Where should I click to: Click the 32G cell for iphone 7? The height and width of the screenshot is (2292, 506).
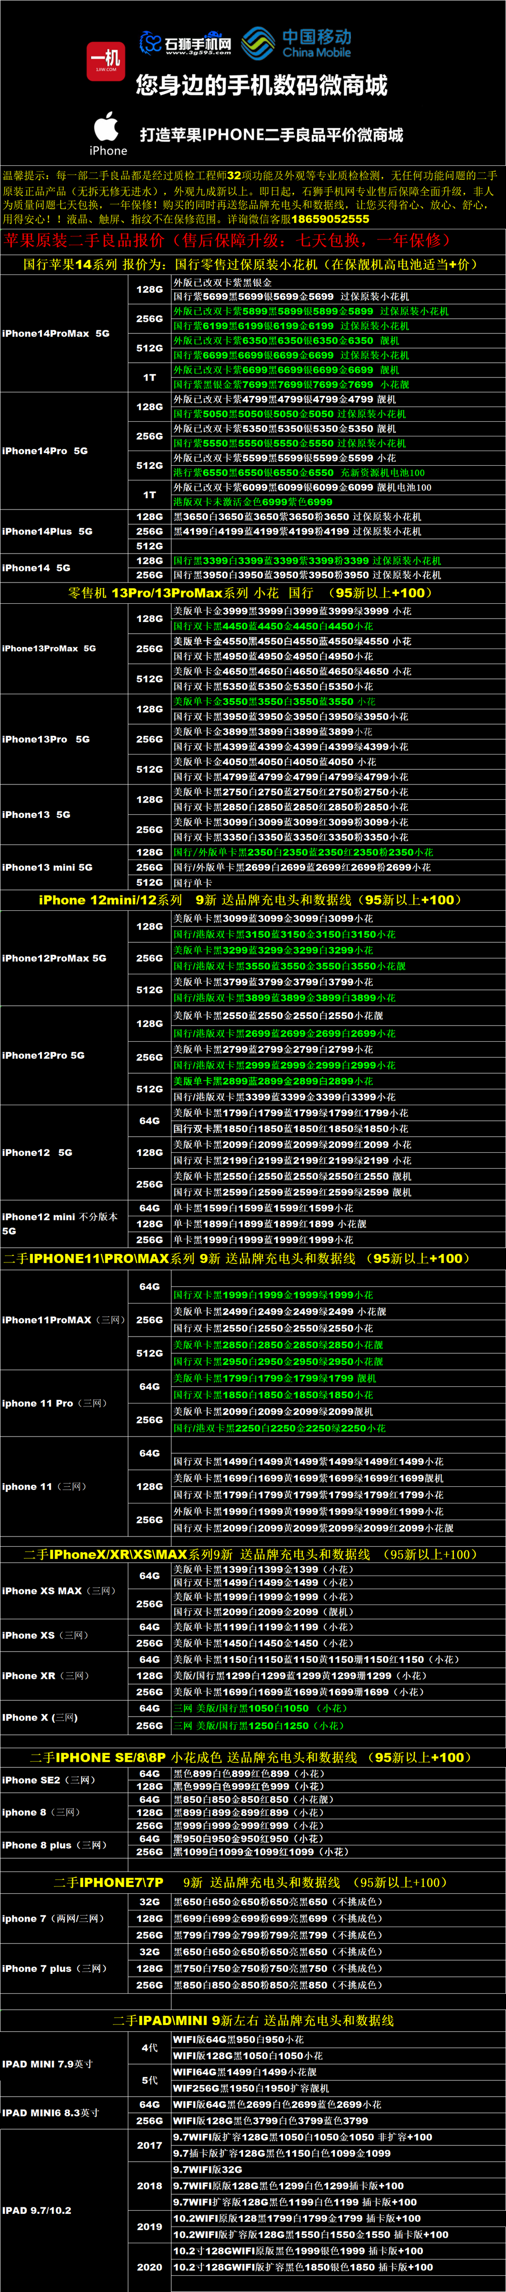[x=149, y=1901]
